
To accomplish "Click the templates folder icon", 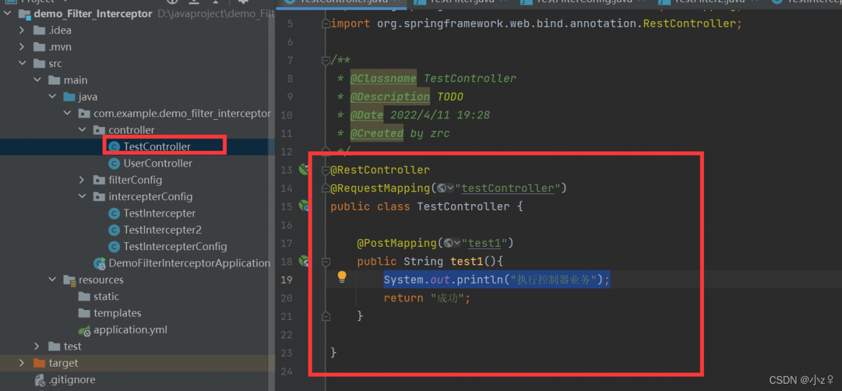I will (x=84, y=313).
